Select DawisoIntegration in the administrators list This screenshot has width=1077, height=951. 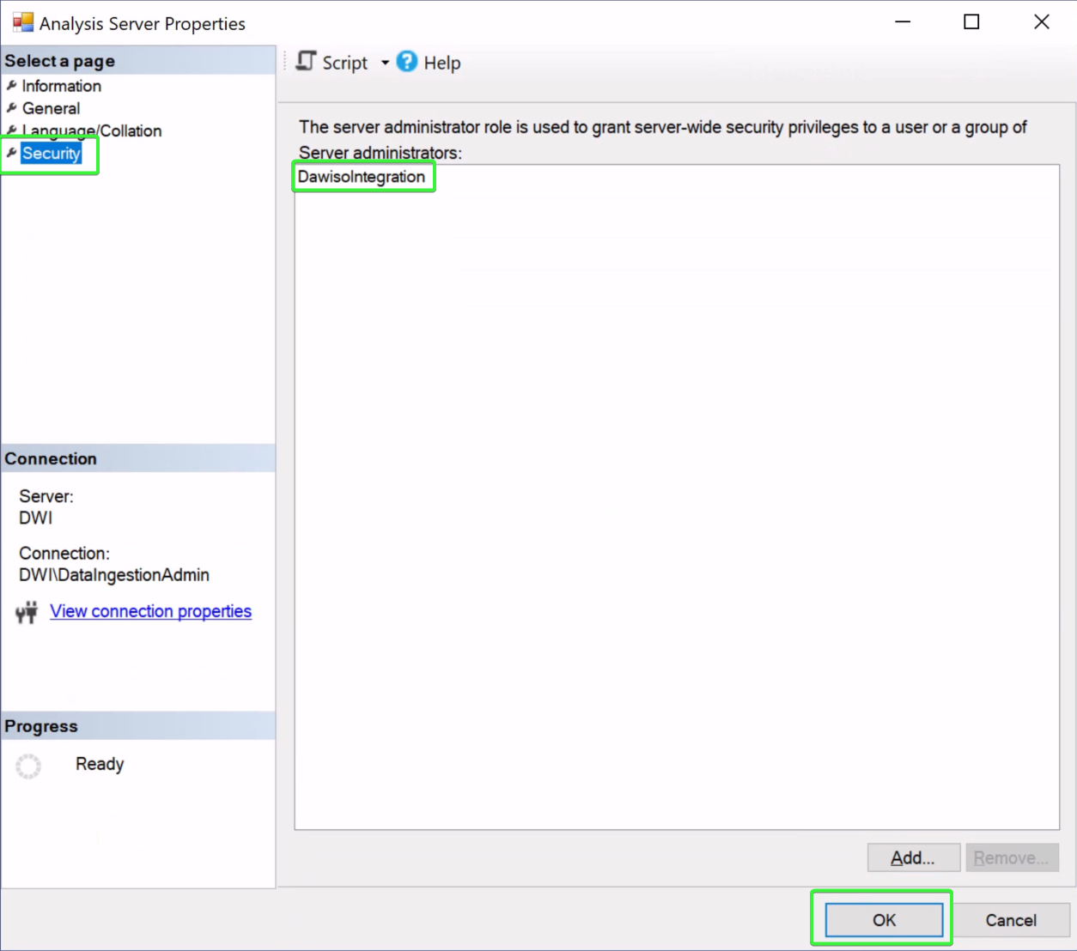(362, 177)
